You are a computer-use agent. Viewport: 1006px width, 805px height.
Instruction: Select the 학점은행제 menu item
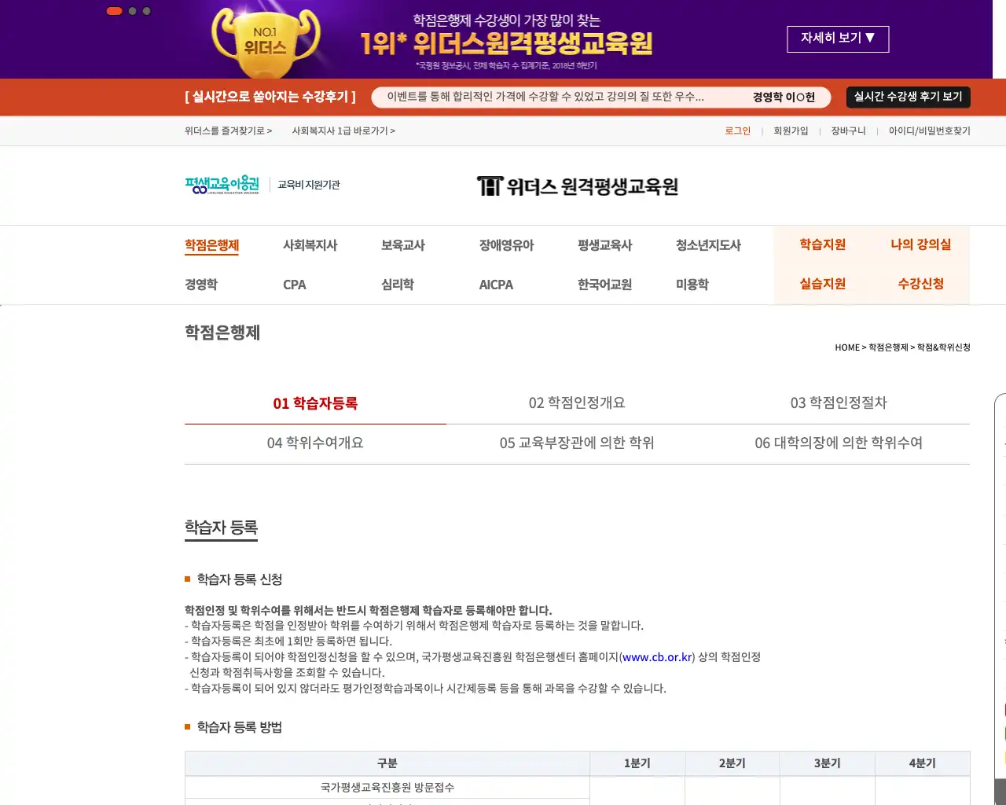(211, 244)
